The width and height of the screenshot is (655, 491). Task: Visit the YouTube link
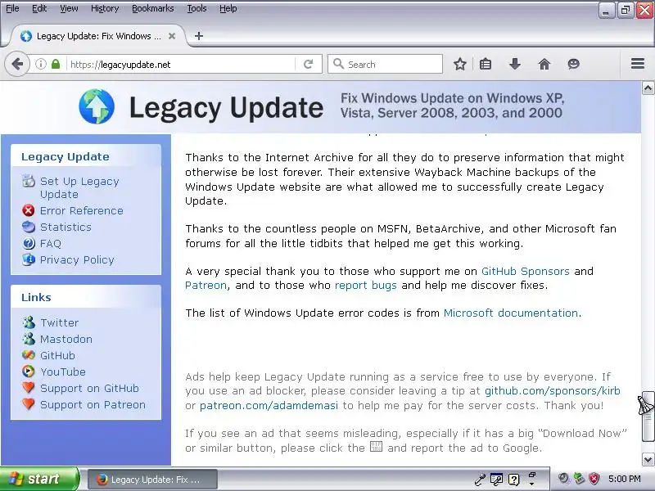coord(63,372)
